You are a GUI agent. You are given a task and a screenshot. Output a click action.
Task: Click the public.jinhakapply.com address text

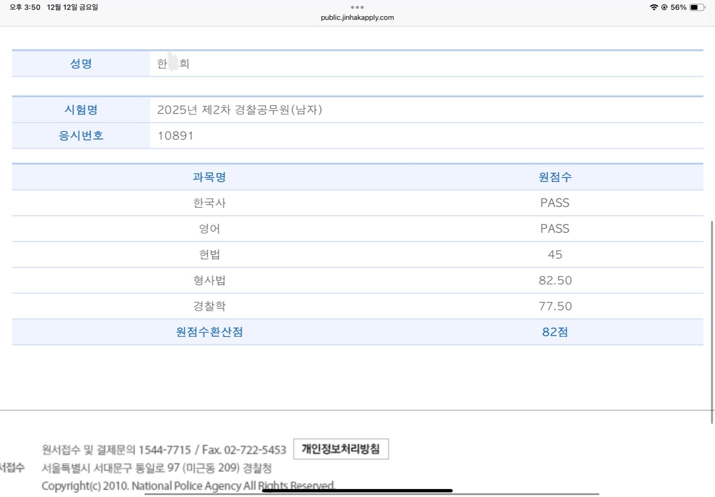[357, 17]
